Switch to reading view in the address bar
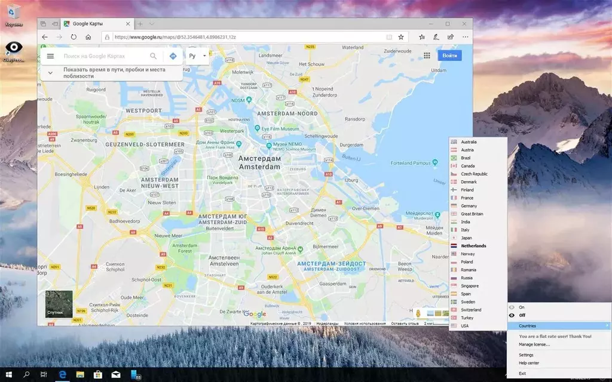The height and width of the screenshot is (382, 612). [x=389, y=37]
